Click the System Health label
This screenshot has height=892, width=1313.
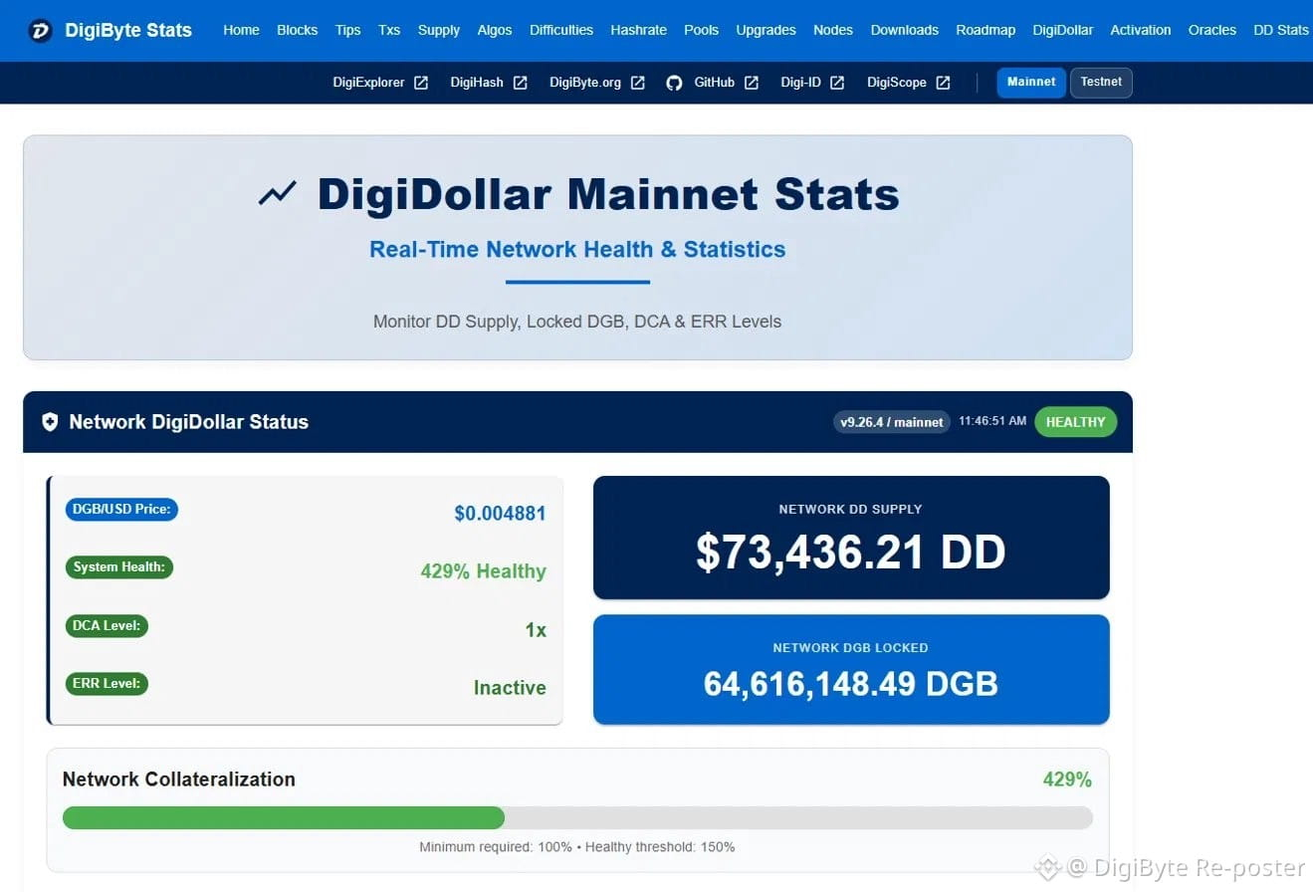tap(119, 567)
